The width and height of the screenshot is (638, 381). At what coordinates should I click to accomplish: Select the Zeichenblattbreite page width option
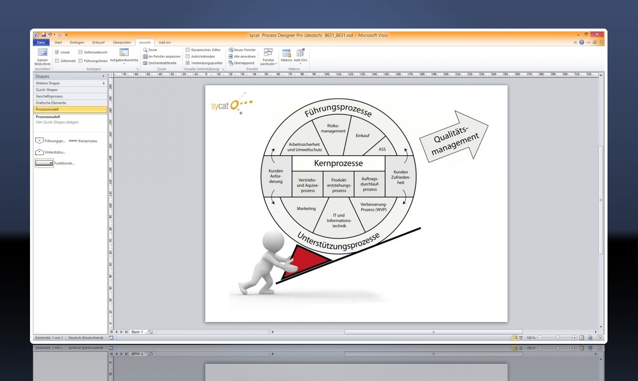(160, 63)
